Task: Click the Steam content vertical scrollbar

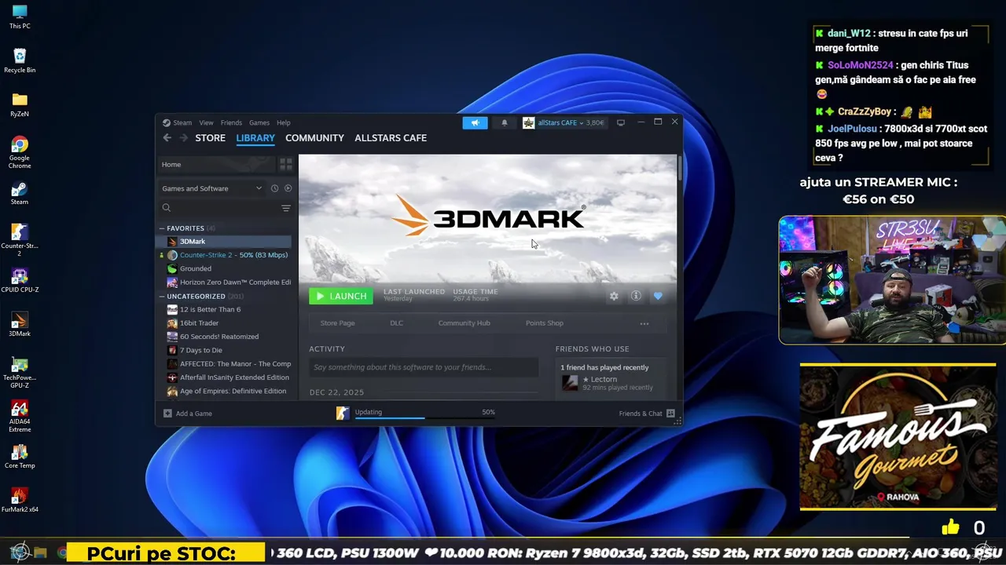Action: 679,169
